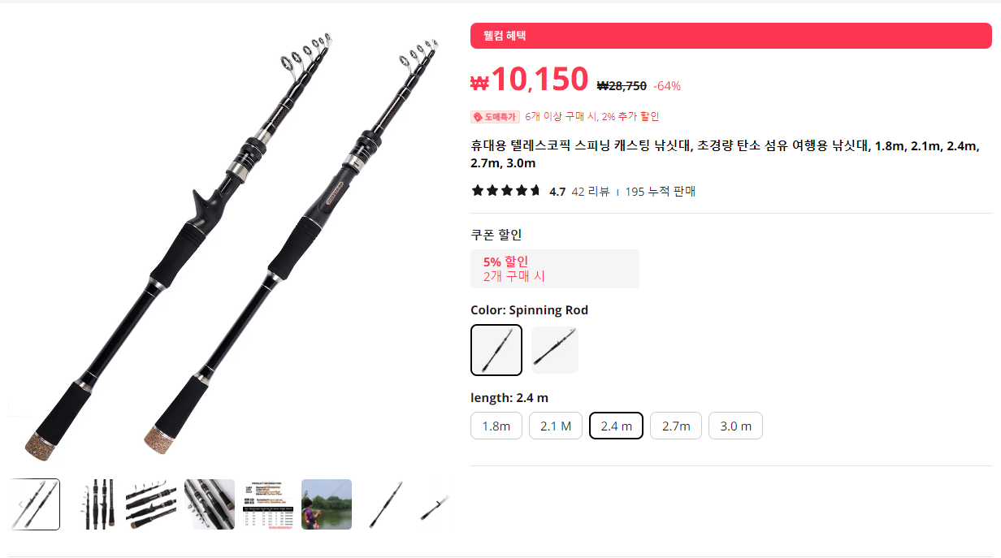Viewport: 1001px width, 558px height.
Task: Show the product information chart thumbnail
Action: (x=268, y=504)
